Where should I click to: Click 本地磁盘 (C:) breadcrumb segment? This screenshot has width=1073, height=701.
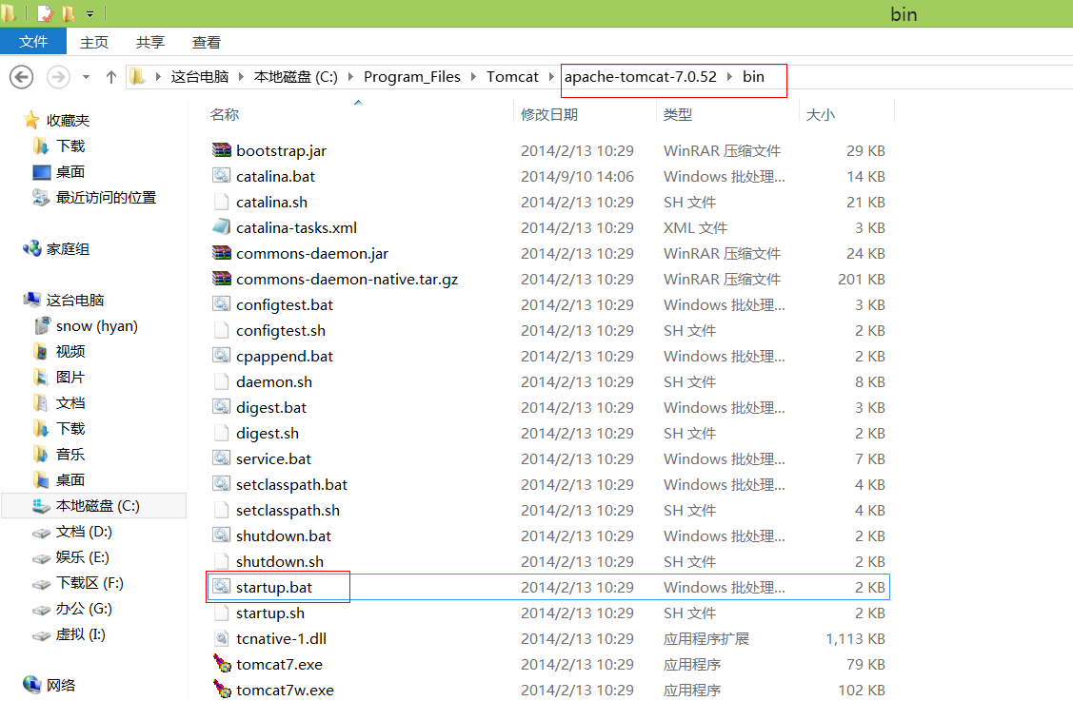click(x=295, y=77)
